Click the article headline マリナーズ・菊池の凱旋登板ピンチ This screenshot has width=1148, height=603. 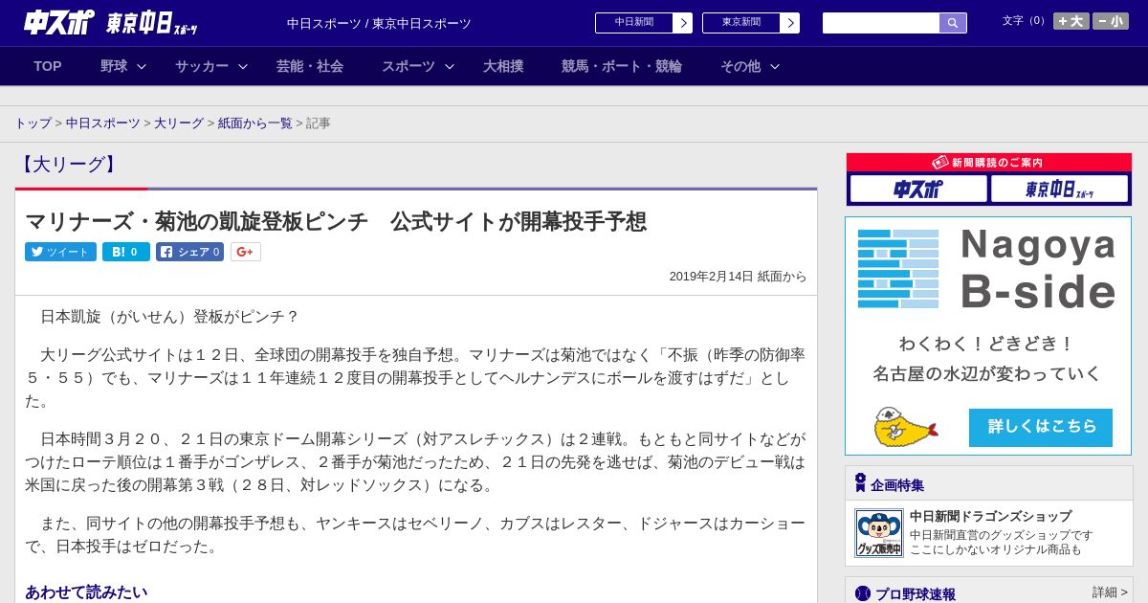tap(336, 222)
